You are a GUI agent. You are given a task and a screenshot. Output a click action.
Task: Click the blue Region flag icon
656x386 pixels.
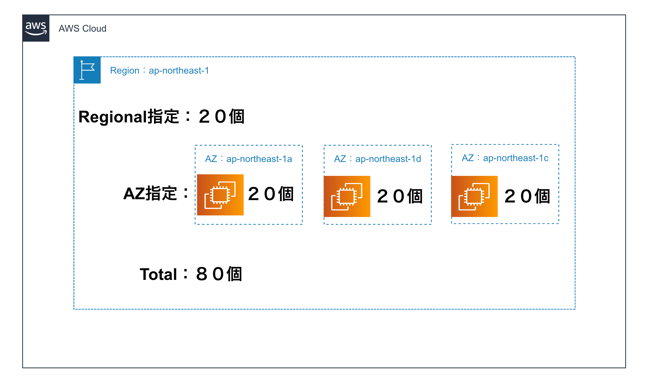tap(87, 70)
